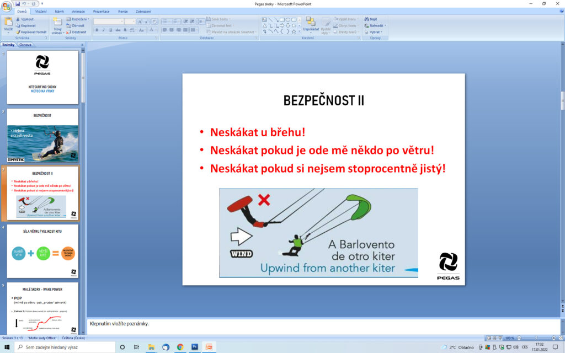This screenshot has height=353, width=565.
Task: Pick the isosceles triangle shape
Action: point(264,25)
